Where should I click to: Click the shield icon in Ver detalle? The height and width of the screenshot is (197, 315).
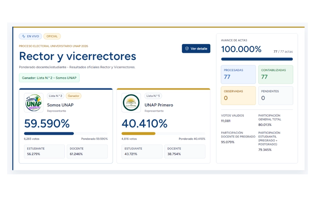click(187, 49)
